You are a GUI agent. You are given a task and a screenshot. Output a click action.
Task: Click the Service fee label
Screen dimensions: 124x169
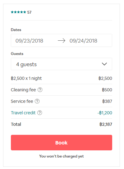pyautogui.click(x=22, y=101)
